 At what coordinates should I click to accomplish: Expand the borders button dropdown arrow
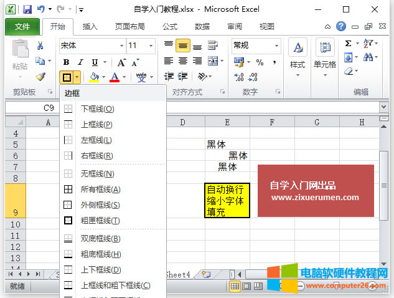pos(77,77)
